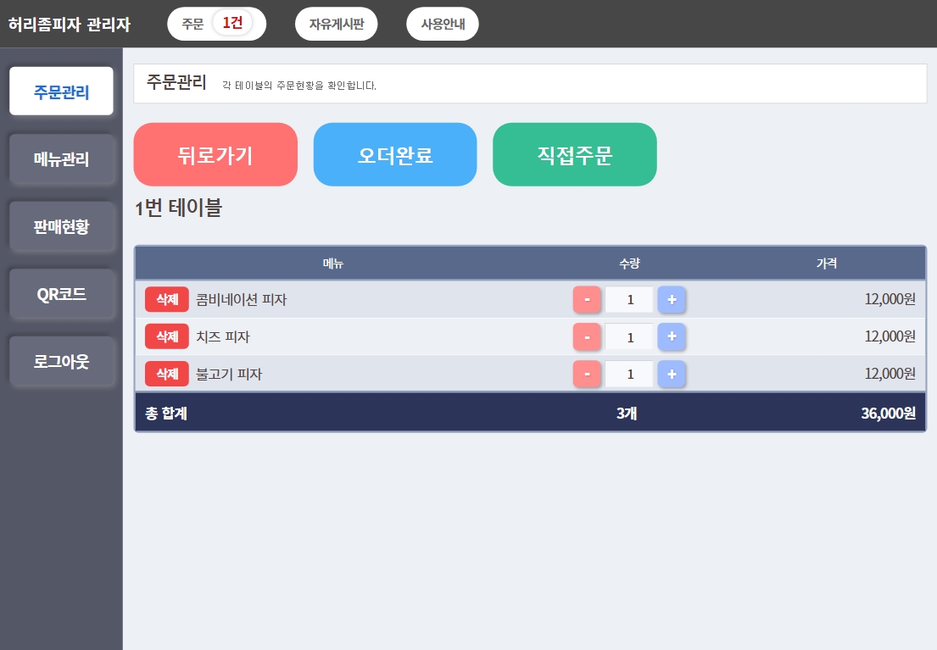Click the 뒤로가기 button

(215, 154)
